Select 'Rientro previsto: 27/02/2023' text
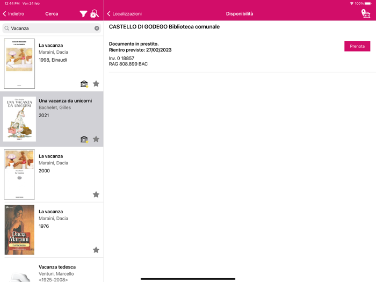This screenshot has width=376, height=282. pos(140,50)
